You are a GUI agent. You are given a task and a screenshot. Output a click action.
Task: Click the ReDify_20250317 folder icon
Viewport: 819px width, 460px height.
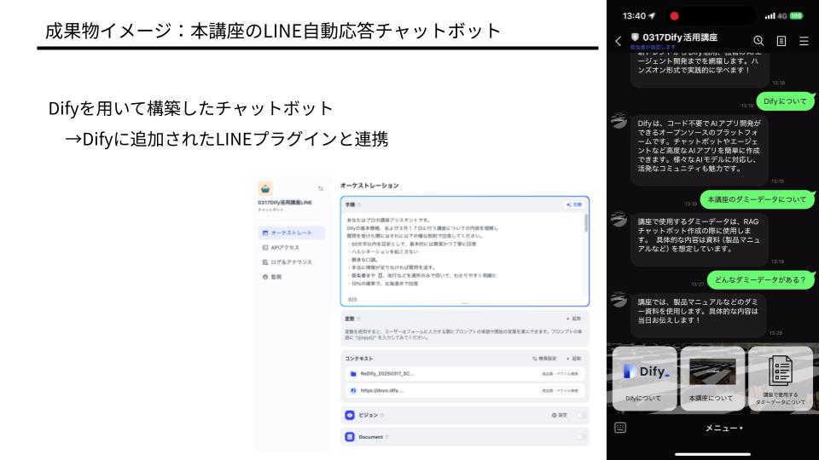pyautogui.click(x=352, y=374)
